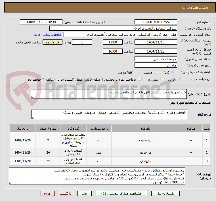Click resize handle of گروه کالا box
The height and width of the screenshot is (201, 216).
click(33, 118)
